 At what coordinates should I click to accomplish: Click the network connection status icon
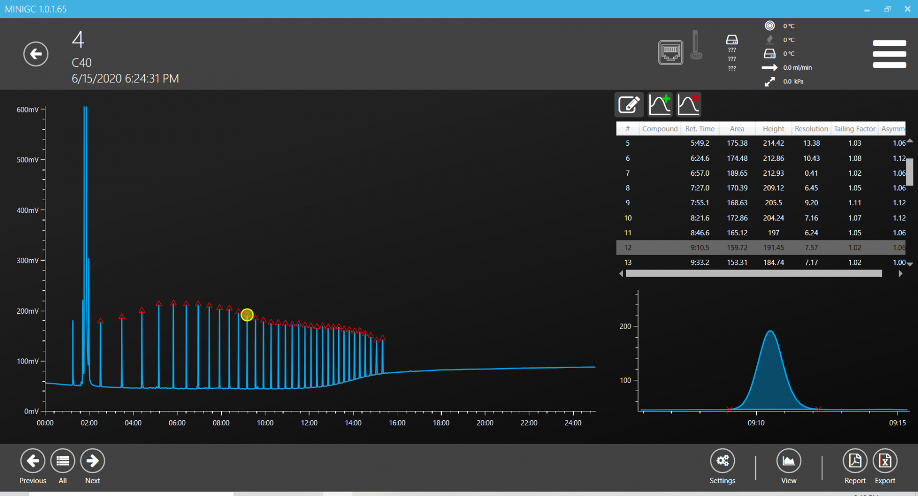(670, 52)
